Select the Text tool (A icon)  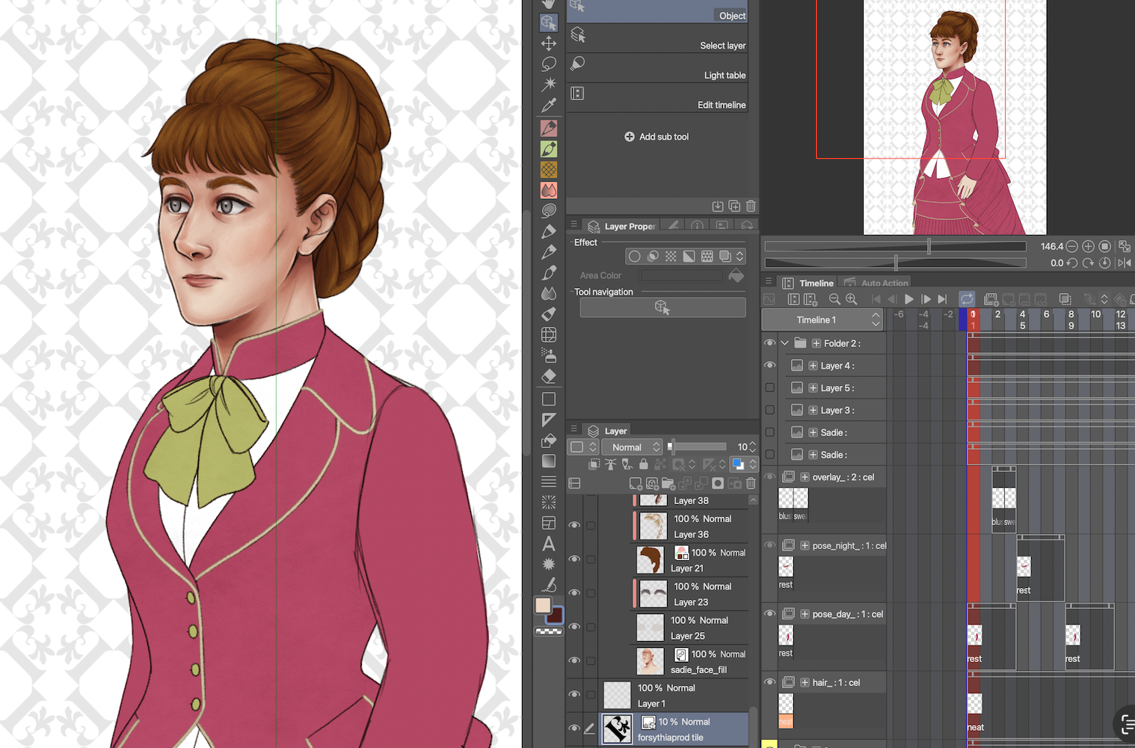click(x=549, y=544)
